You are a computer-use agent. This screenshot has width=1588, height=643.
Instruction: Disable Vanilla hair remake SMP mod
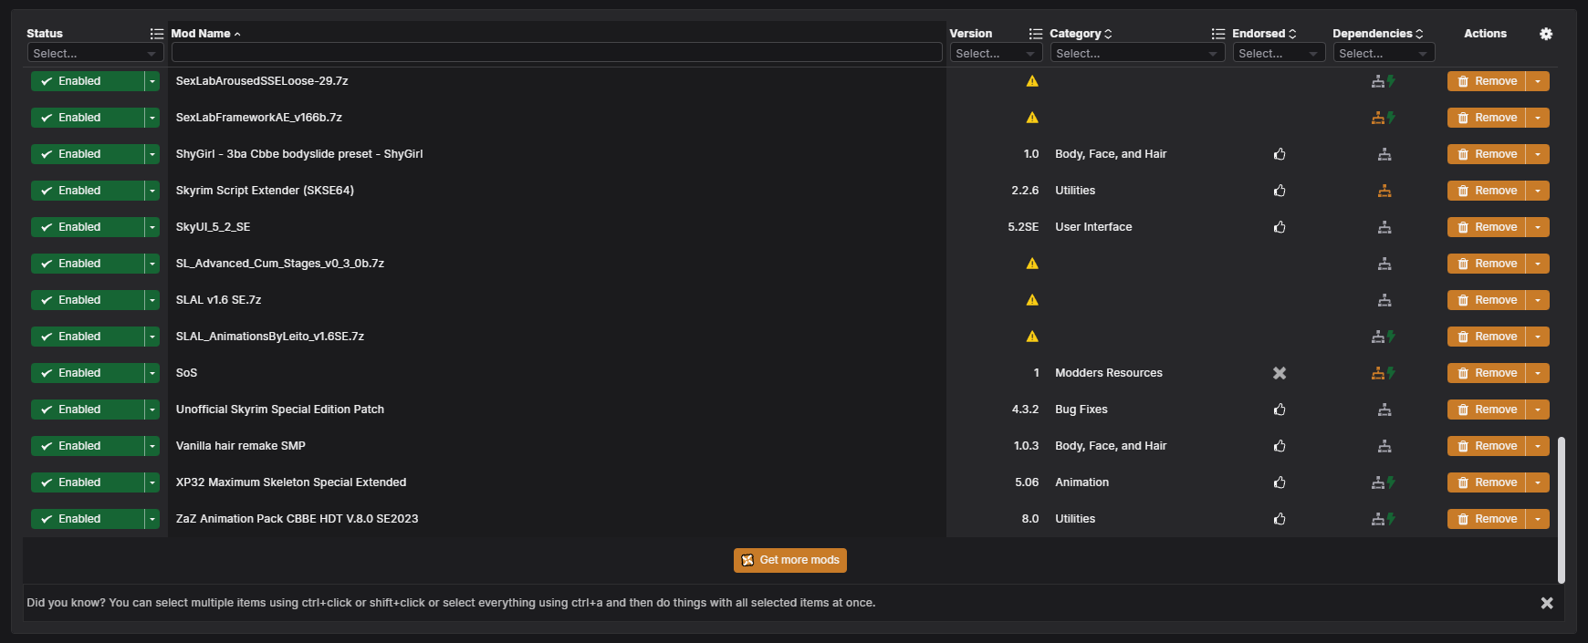pyautogui.click(x=88, y=446)
